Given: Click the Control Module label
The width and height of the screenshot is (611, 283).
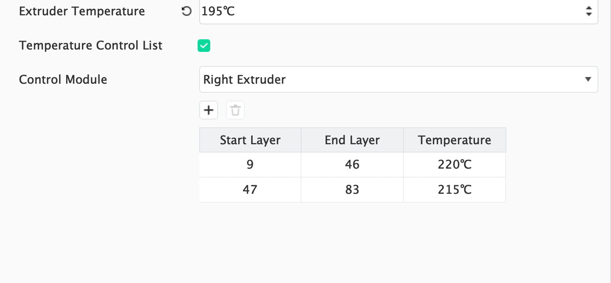Looking at the screenshot, I should (63, 79).
